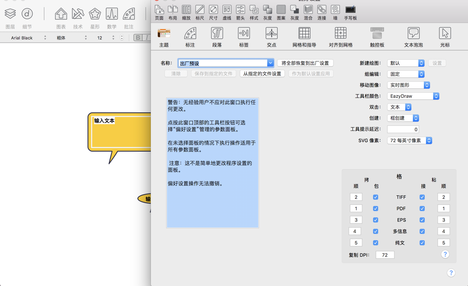Toggle PDF copy include checkbox

point(376,209)
